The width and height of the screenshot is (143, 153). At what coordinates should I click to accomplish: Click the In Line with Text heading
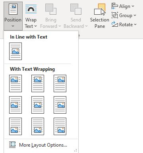(x=29, y=37)
